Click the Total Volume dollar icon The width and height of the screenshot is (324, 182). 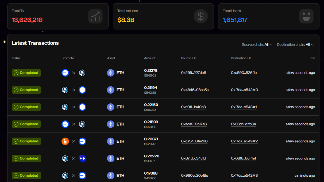tap(201, 16)
